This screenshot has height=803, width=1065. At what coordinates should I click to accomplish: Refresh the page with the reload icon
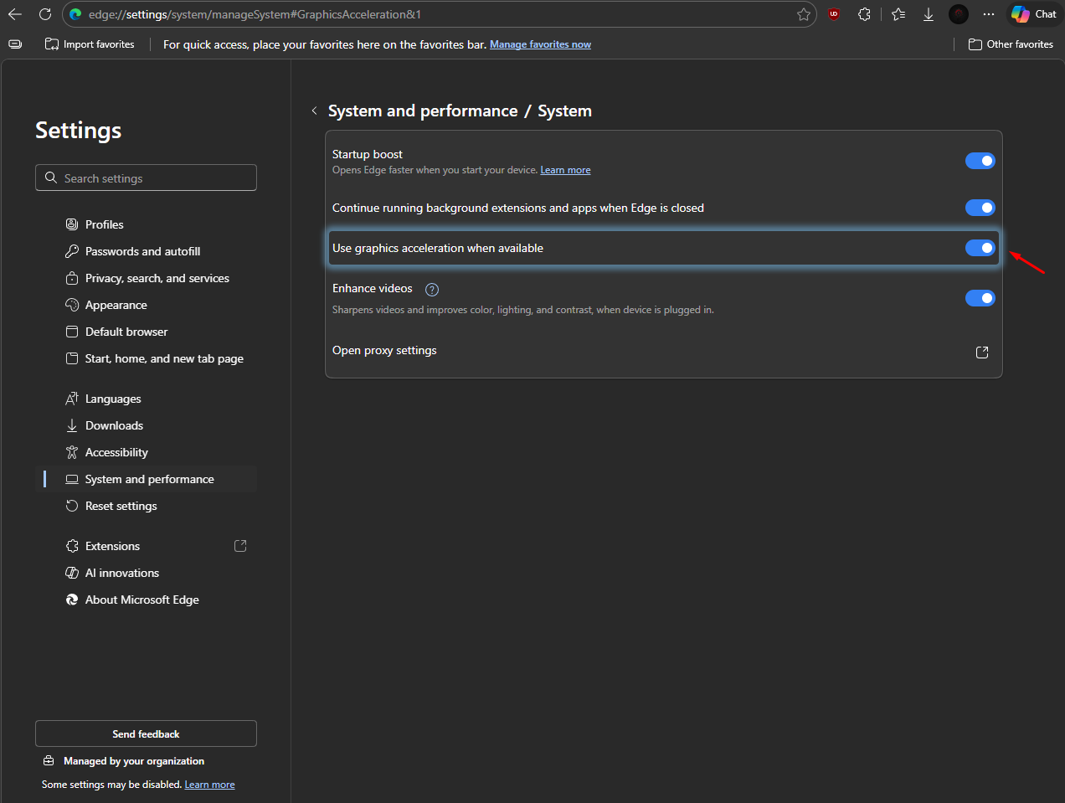tap(45, 14)
